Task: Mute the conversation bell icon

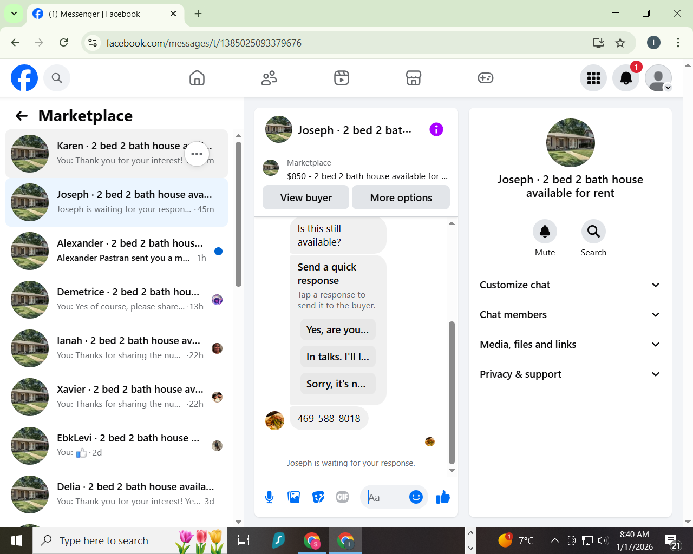Action: click(x=545, y=232)
